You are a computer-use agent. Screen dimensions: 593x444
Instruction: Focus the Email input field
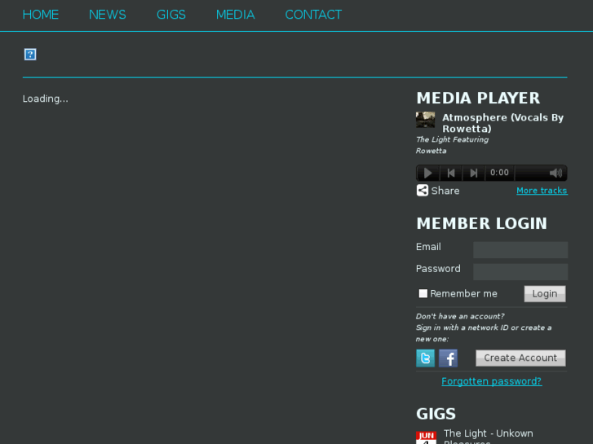click(520, 250)
